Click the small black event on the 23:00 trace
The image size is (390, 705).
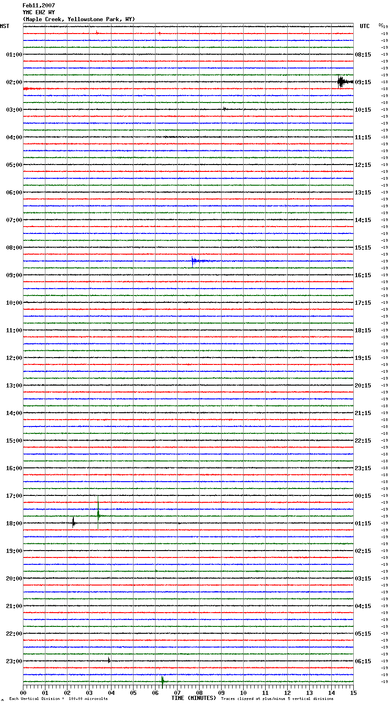[109, 660]
